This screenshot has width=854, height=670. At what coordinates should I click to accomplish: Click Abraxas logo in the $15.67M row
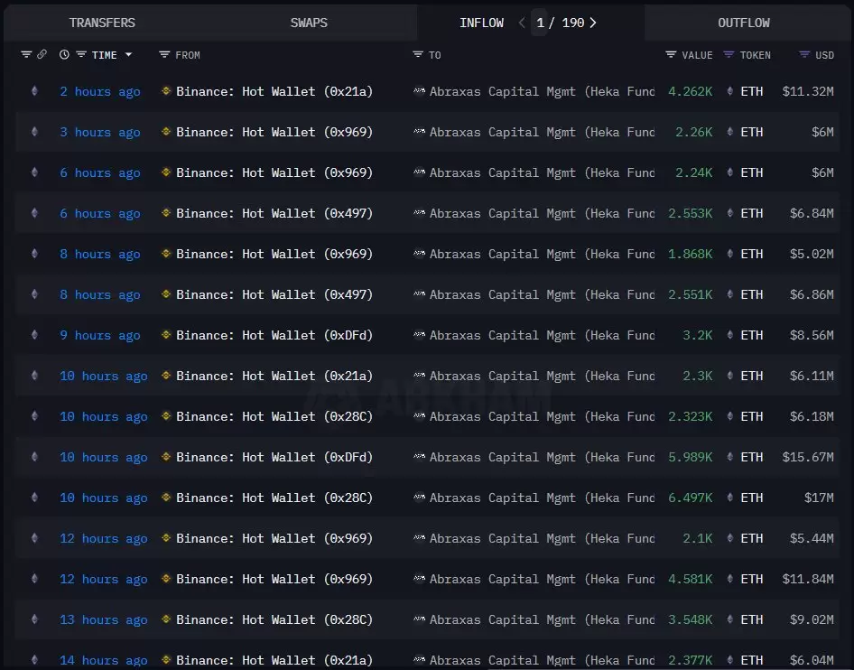419,457
